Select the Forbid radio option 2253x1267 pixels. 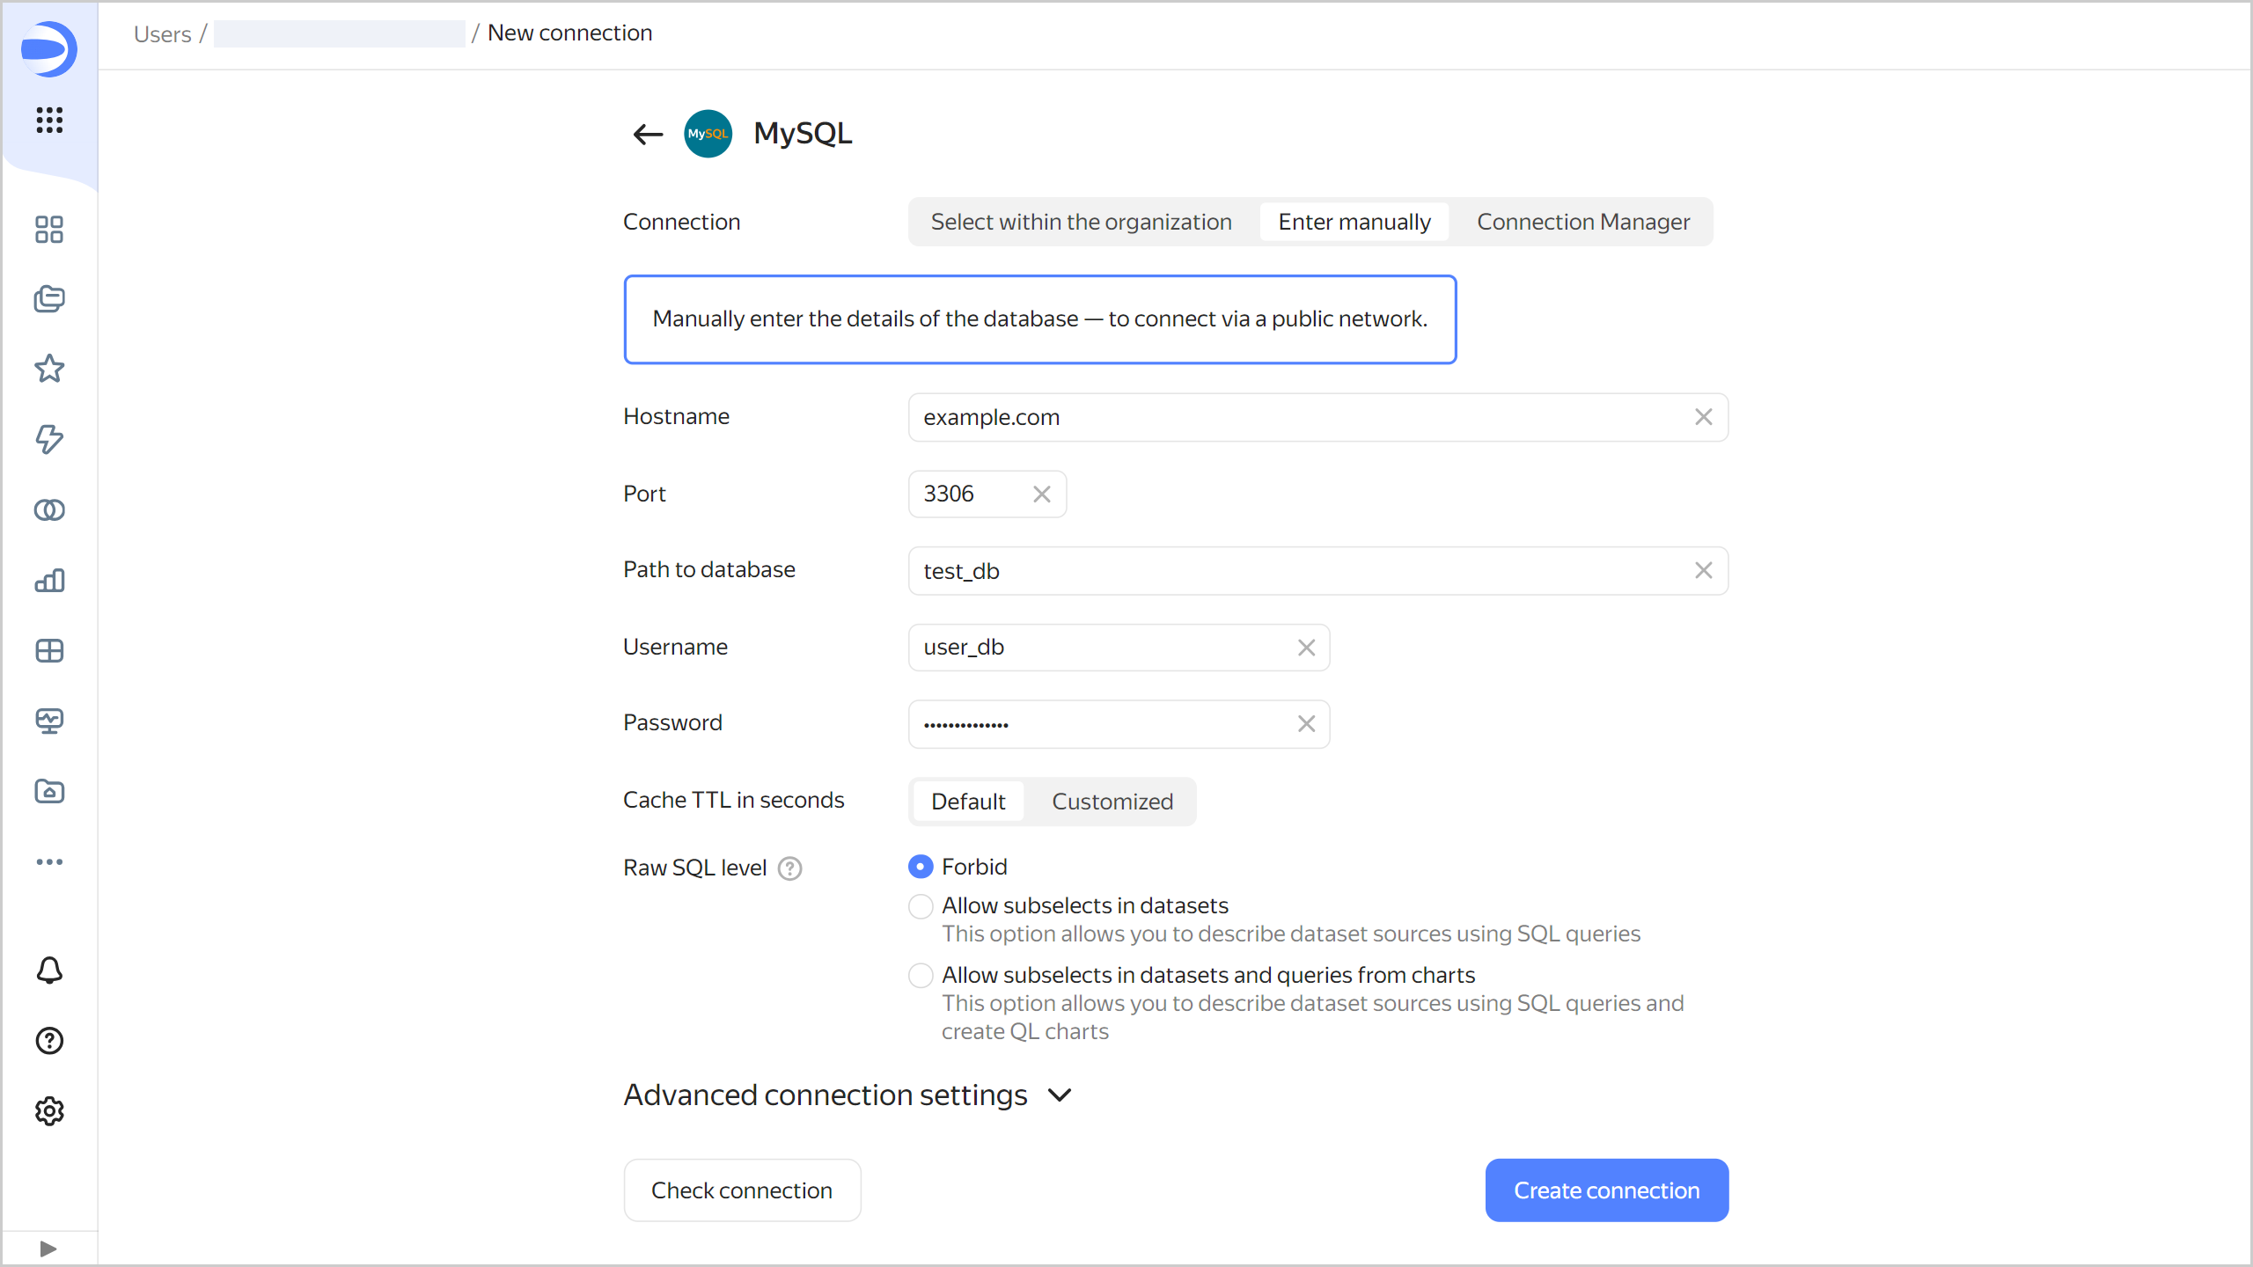pyautogui.click(x=921, y=867)
